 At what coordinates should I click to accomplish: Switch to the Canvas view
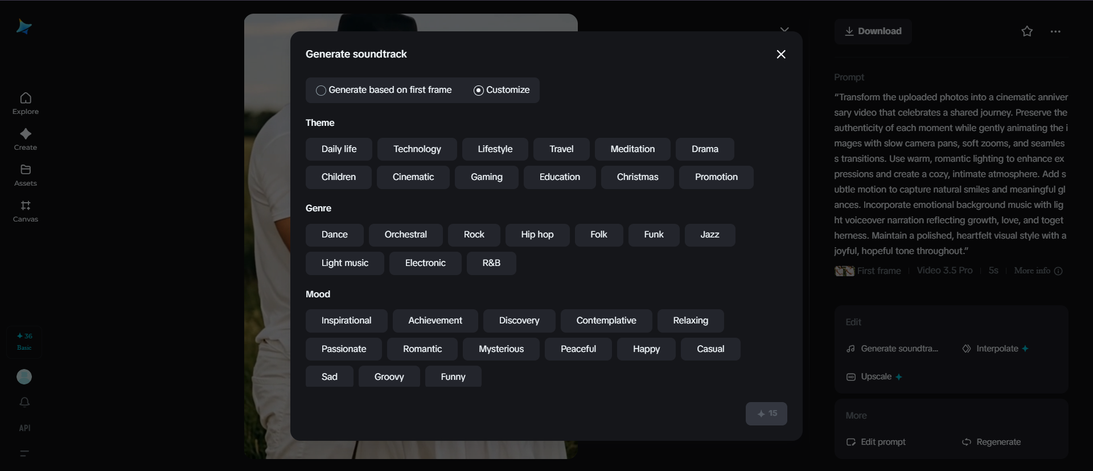[26, 211]
